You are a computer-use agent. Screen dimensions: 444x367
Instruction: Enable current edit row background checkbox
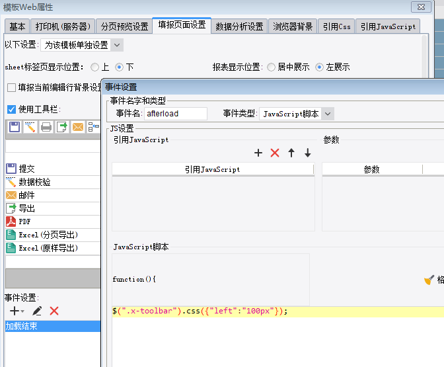[11, 87]
